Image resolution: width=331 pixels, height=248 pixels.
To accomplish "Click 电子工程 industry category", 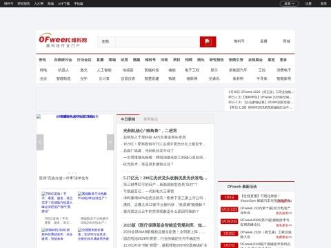I will pos(192,70).
